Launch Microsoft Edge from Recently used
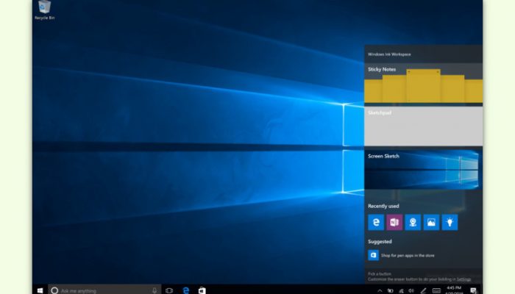 click(x=376, y=223)
